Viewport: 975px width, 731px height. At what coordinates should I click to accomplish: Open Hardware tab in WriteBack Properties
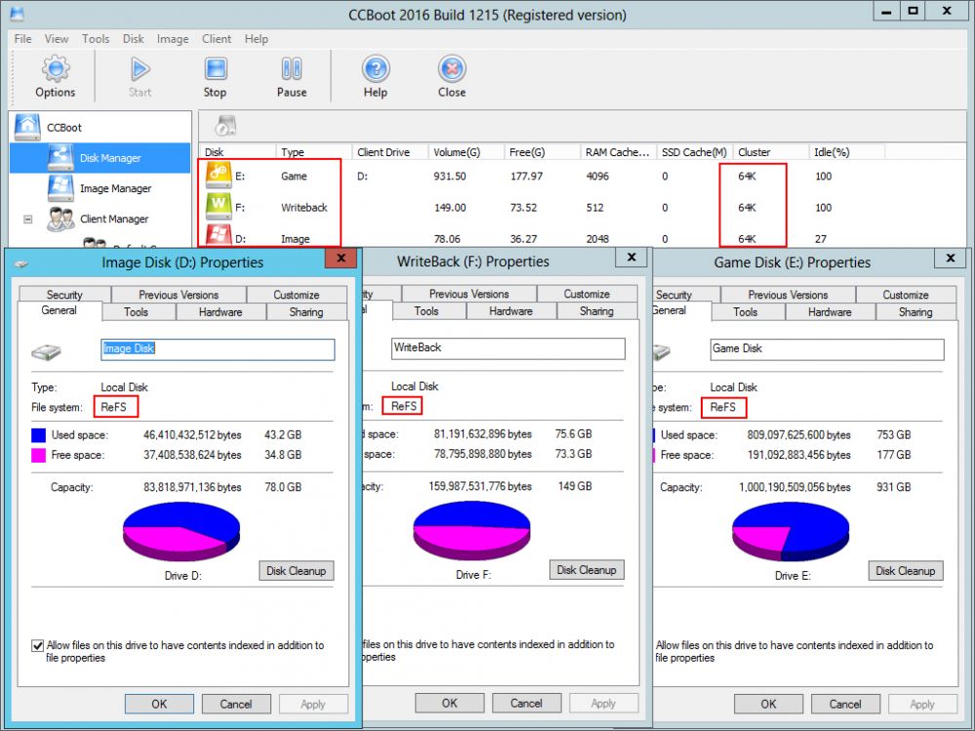pos(511,310)
